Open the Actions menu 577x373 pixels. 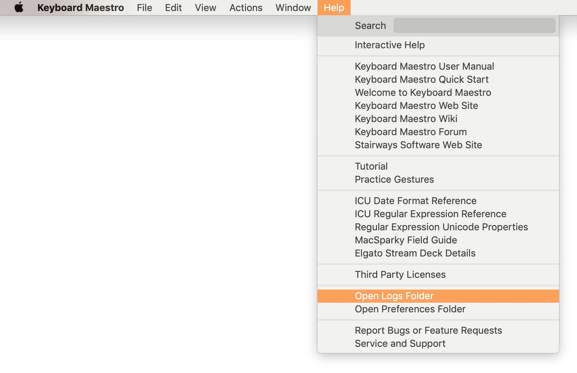246,8
